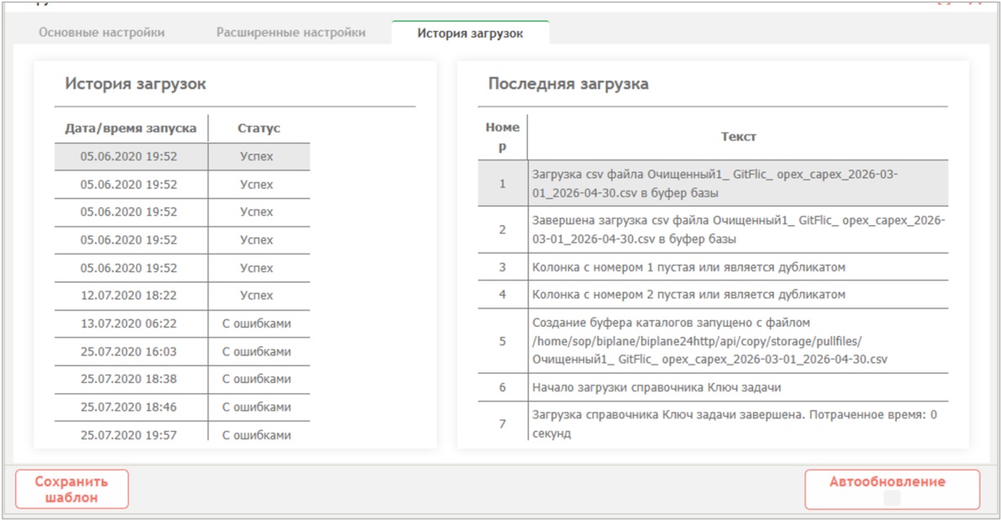Open the Расширенные настройки tab
The image size is (1001, 521).
(x=291, y=33)
